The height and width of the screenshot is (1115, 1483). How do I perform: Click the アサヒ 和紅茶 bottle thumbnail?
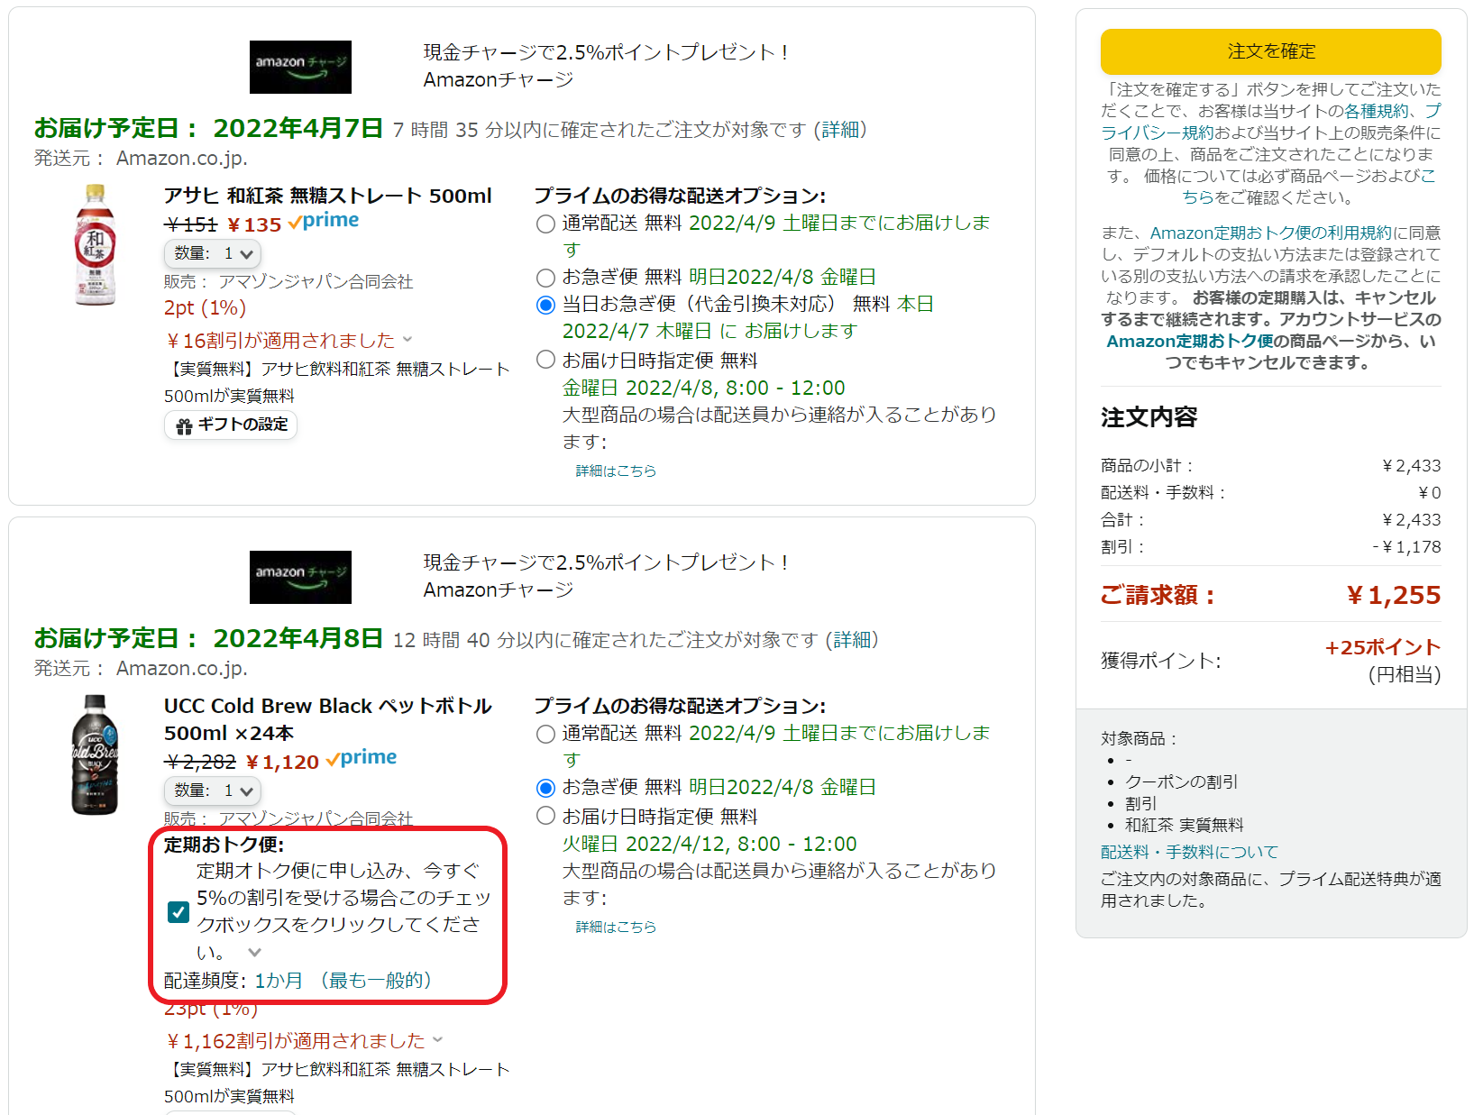[95, 245]
